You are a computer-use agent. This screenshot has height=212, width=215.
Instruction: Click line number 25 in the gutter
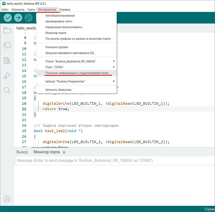coord(24,131)
